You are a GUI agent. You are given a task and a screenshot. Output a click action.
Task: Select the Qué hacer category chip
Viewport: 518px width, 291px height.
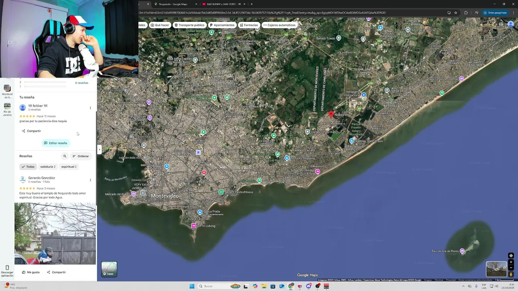coord(160,25)
